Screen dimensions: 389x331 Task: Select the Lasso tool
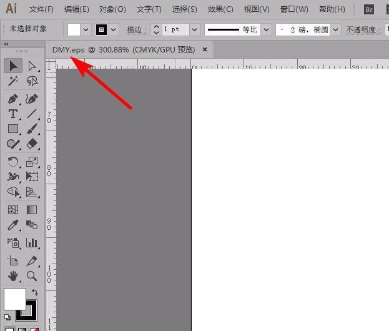(32, 81)
